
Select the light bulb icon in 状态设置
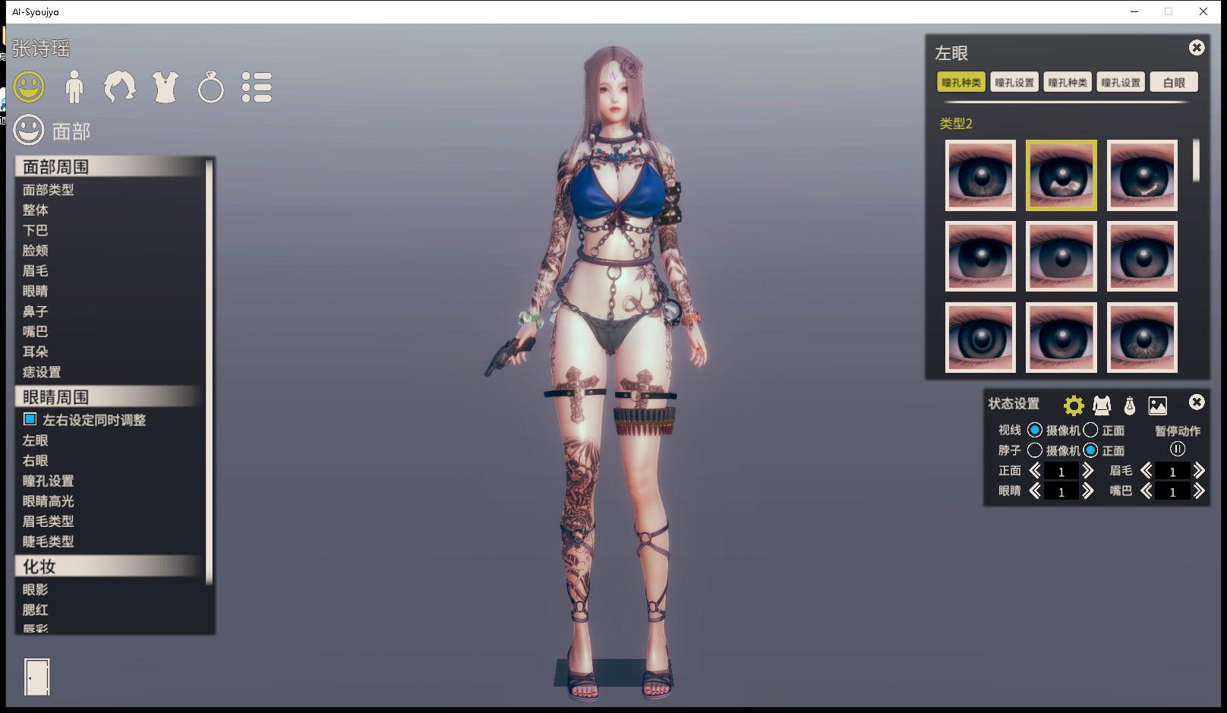(1130, 405)
